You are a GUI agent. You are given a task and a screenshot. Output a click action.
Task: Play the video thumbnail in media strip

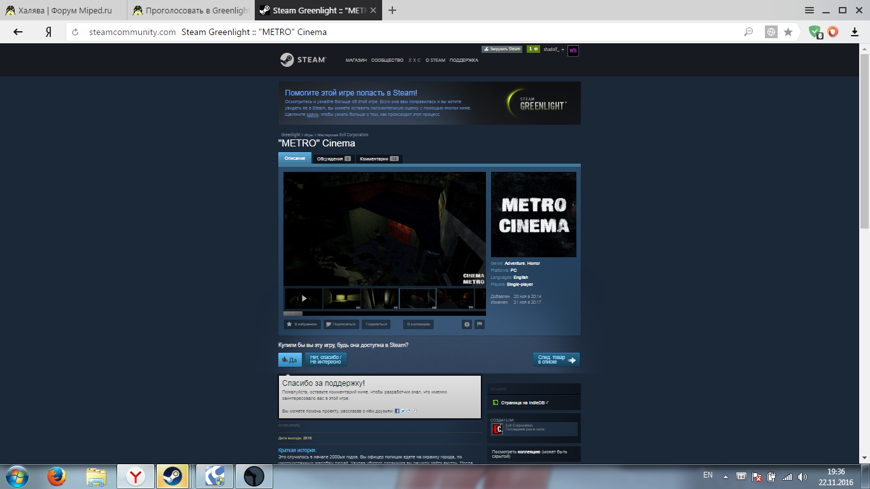(x=303, y=298)
